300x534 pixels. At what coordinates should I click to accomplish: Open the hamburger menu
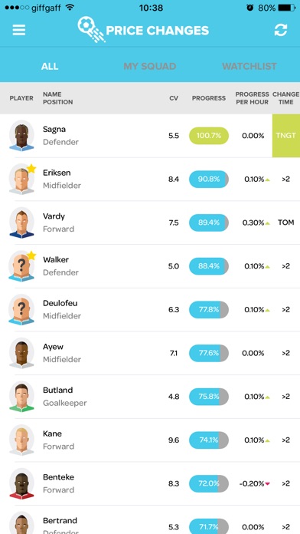point(19,30)
